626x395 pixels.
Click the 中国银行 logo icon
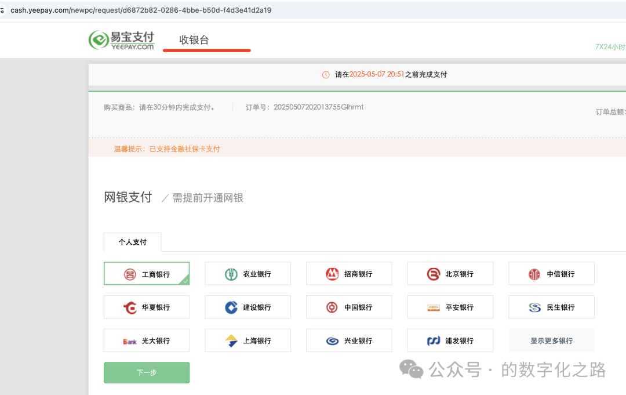(x=332, y=307)
